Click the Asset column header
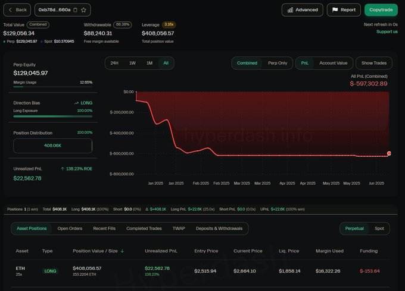 click(x=22, y=251)
